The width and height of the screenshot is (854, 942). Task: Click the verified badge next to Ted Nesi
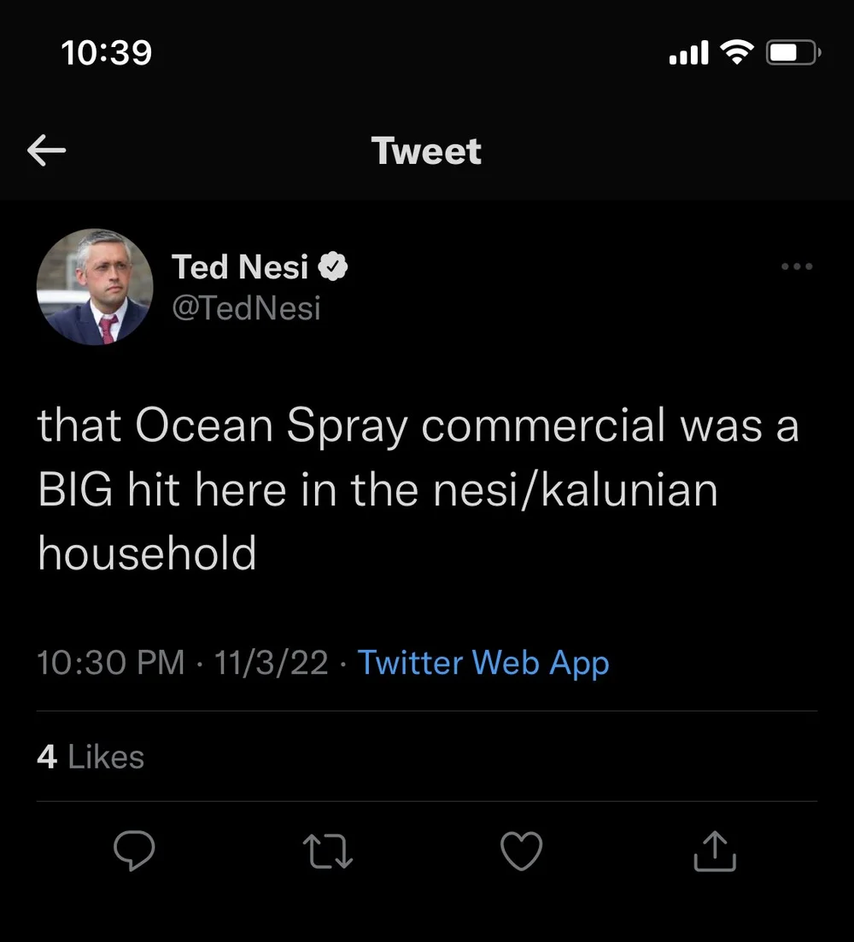coord(333,267)
